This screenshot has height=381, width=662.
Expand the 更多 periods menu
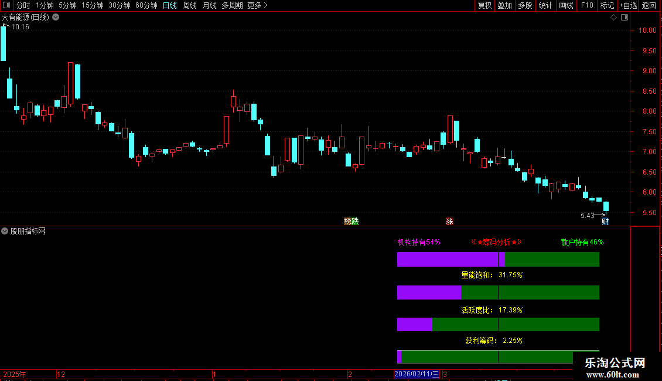click(x=258, y=5)
